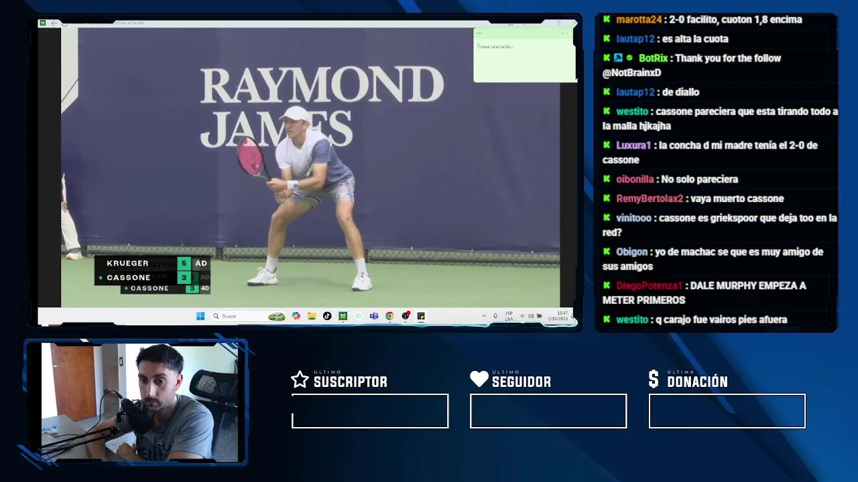Screen dimensions: 858x482
Task: Click the @NotBrainxD mention in chat
Action: (x=631, y=72)
